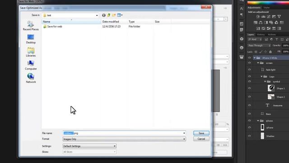Lock layer position
Screen dimensions: 289x163
tap(266, 52)
